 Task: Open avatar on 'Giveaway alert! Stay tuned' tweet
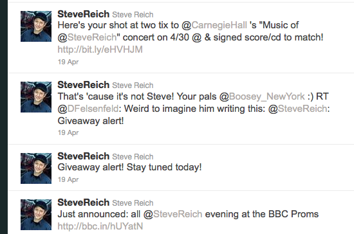coord(36,168)
